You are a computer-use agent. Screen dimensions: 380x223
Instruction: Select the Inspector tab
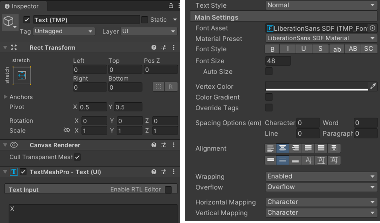coord(24,6)
